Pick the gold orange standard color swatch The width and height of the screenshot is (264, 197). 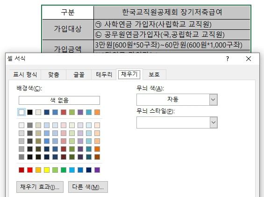click(38, 170)
